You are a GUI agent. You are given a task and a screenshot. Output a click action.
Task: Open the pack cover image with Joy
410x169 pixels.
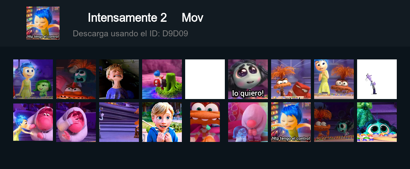click(x=43, y=23)
